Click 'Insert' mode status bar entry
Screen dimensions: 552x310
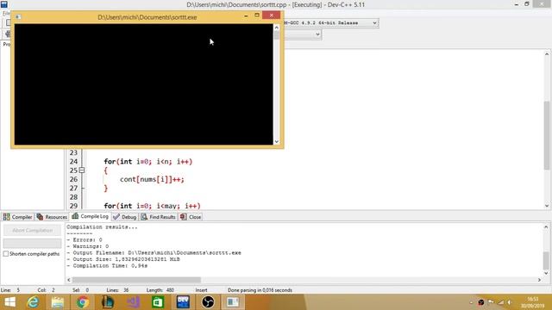201,290
